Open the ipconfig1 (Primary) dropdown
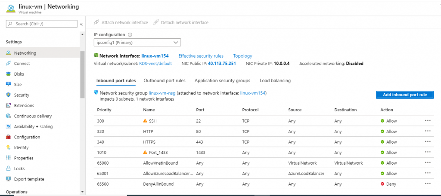Viewport: 441px width, 196px height. 137,42
